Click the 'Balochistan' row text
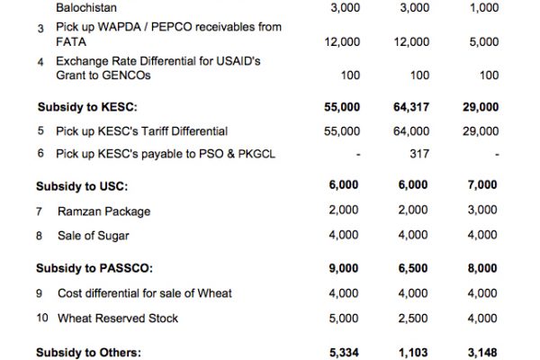The height and width of the screenshot is (360, 540). pyautogui.click(x=86, y=7)
